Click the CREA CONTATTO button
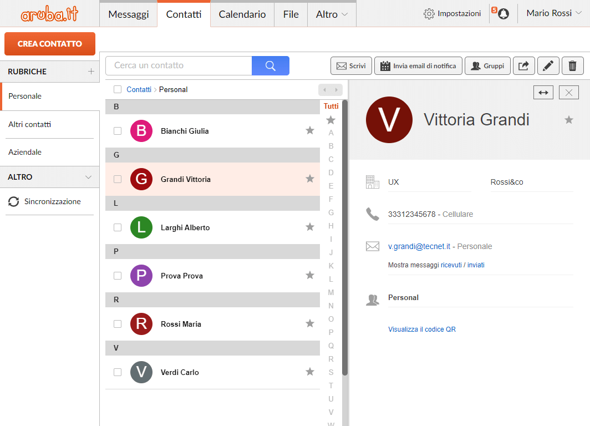Viewport: 590px width, 426px height. pyautogui.click(x=50, y=44)
